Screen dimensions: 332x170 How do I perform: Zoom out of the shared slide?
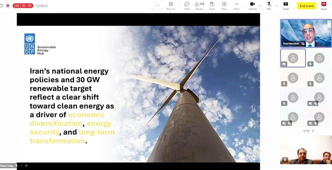tap(21, 166)
